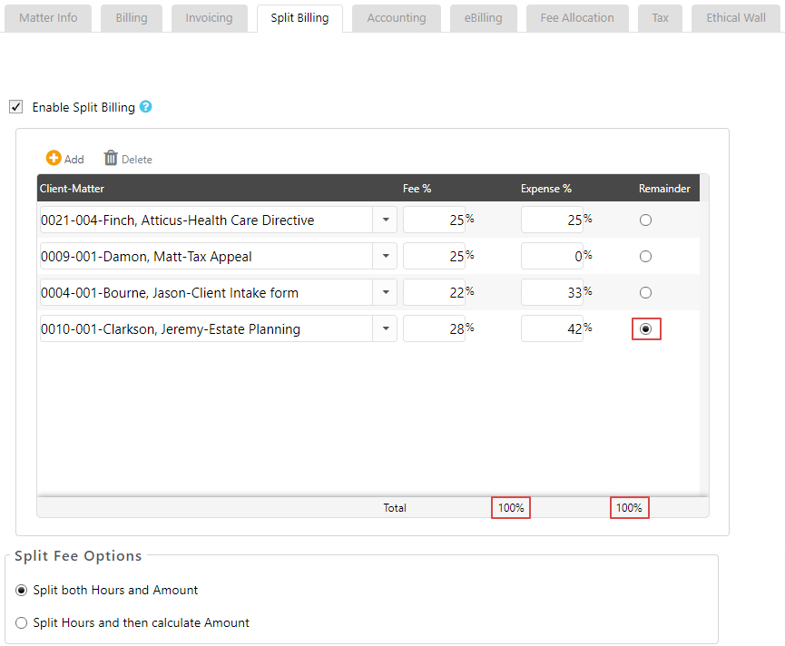Screen dimensions: 785x646
Task: Open the eBilling tab
Action: click(483, 18)
